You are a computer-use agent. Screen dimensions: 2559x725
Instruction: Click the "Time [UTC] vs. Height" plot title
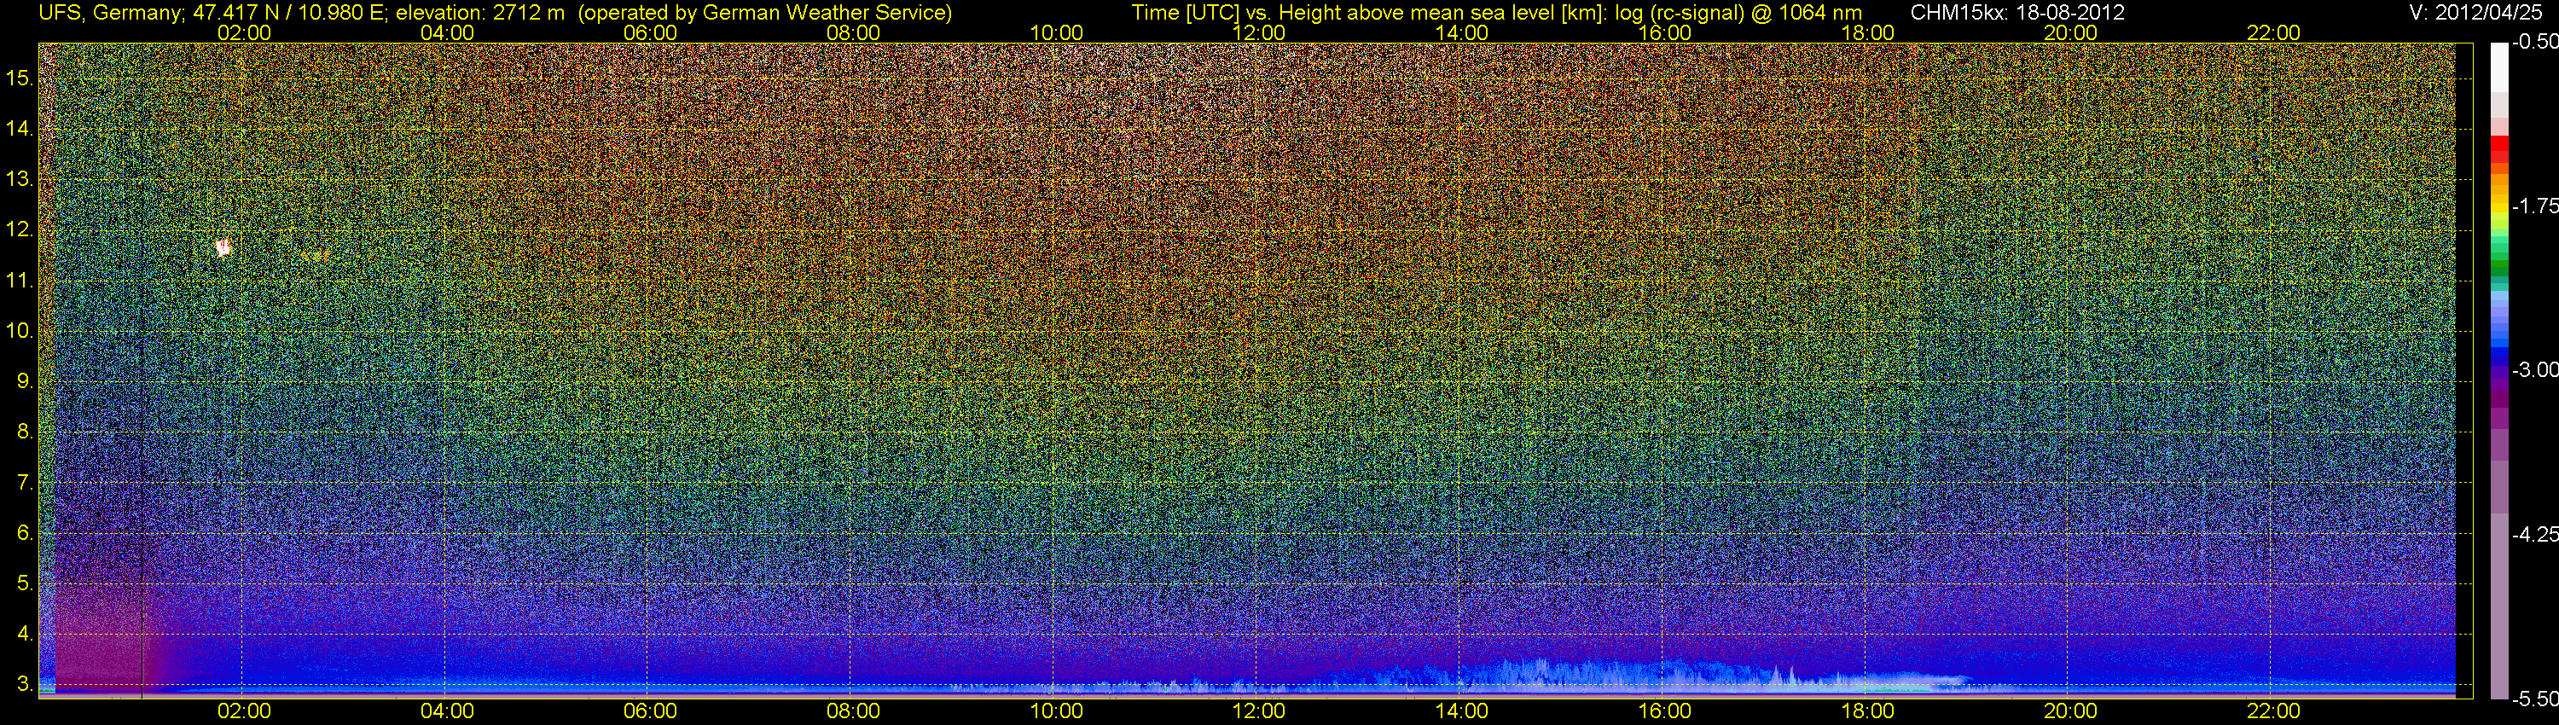click(x=1238, y=13)
